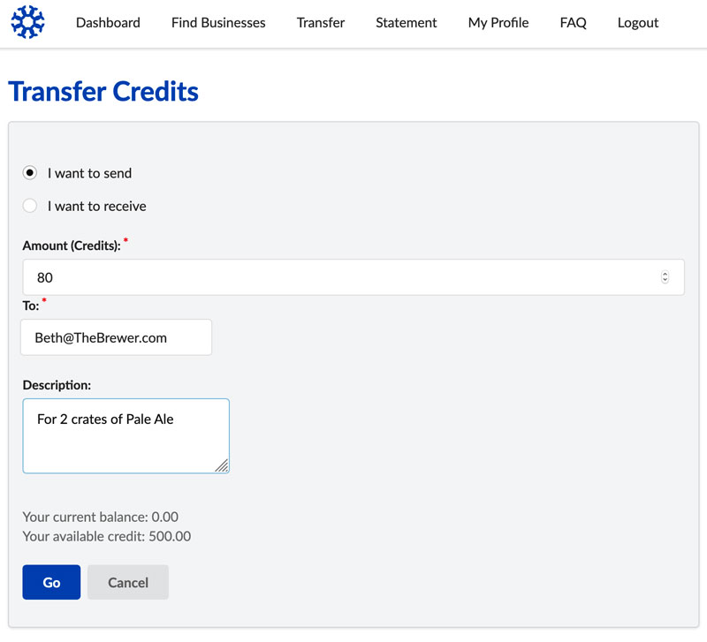707x642 pixels.
Task: Click inside the Description text area
Action: [126, 435]
